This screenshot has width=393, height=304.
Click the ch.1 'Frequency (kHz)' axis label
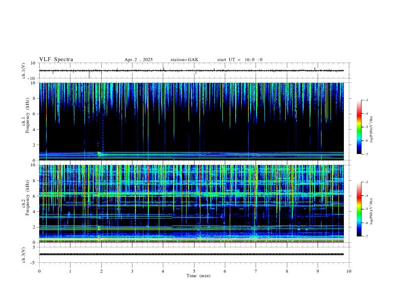(x=27, y=115)
